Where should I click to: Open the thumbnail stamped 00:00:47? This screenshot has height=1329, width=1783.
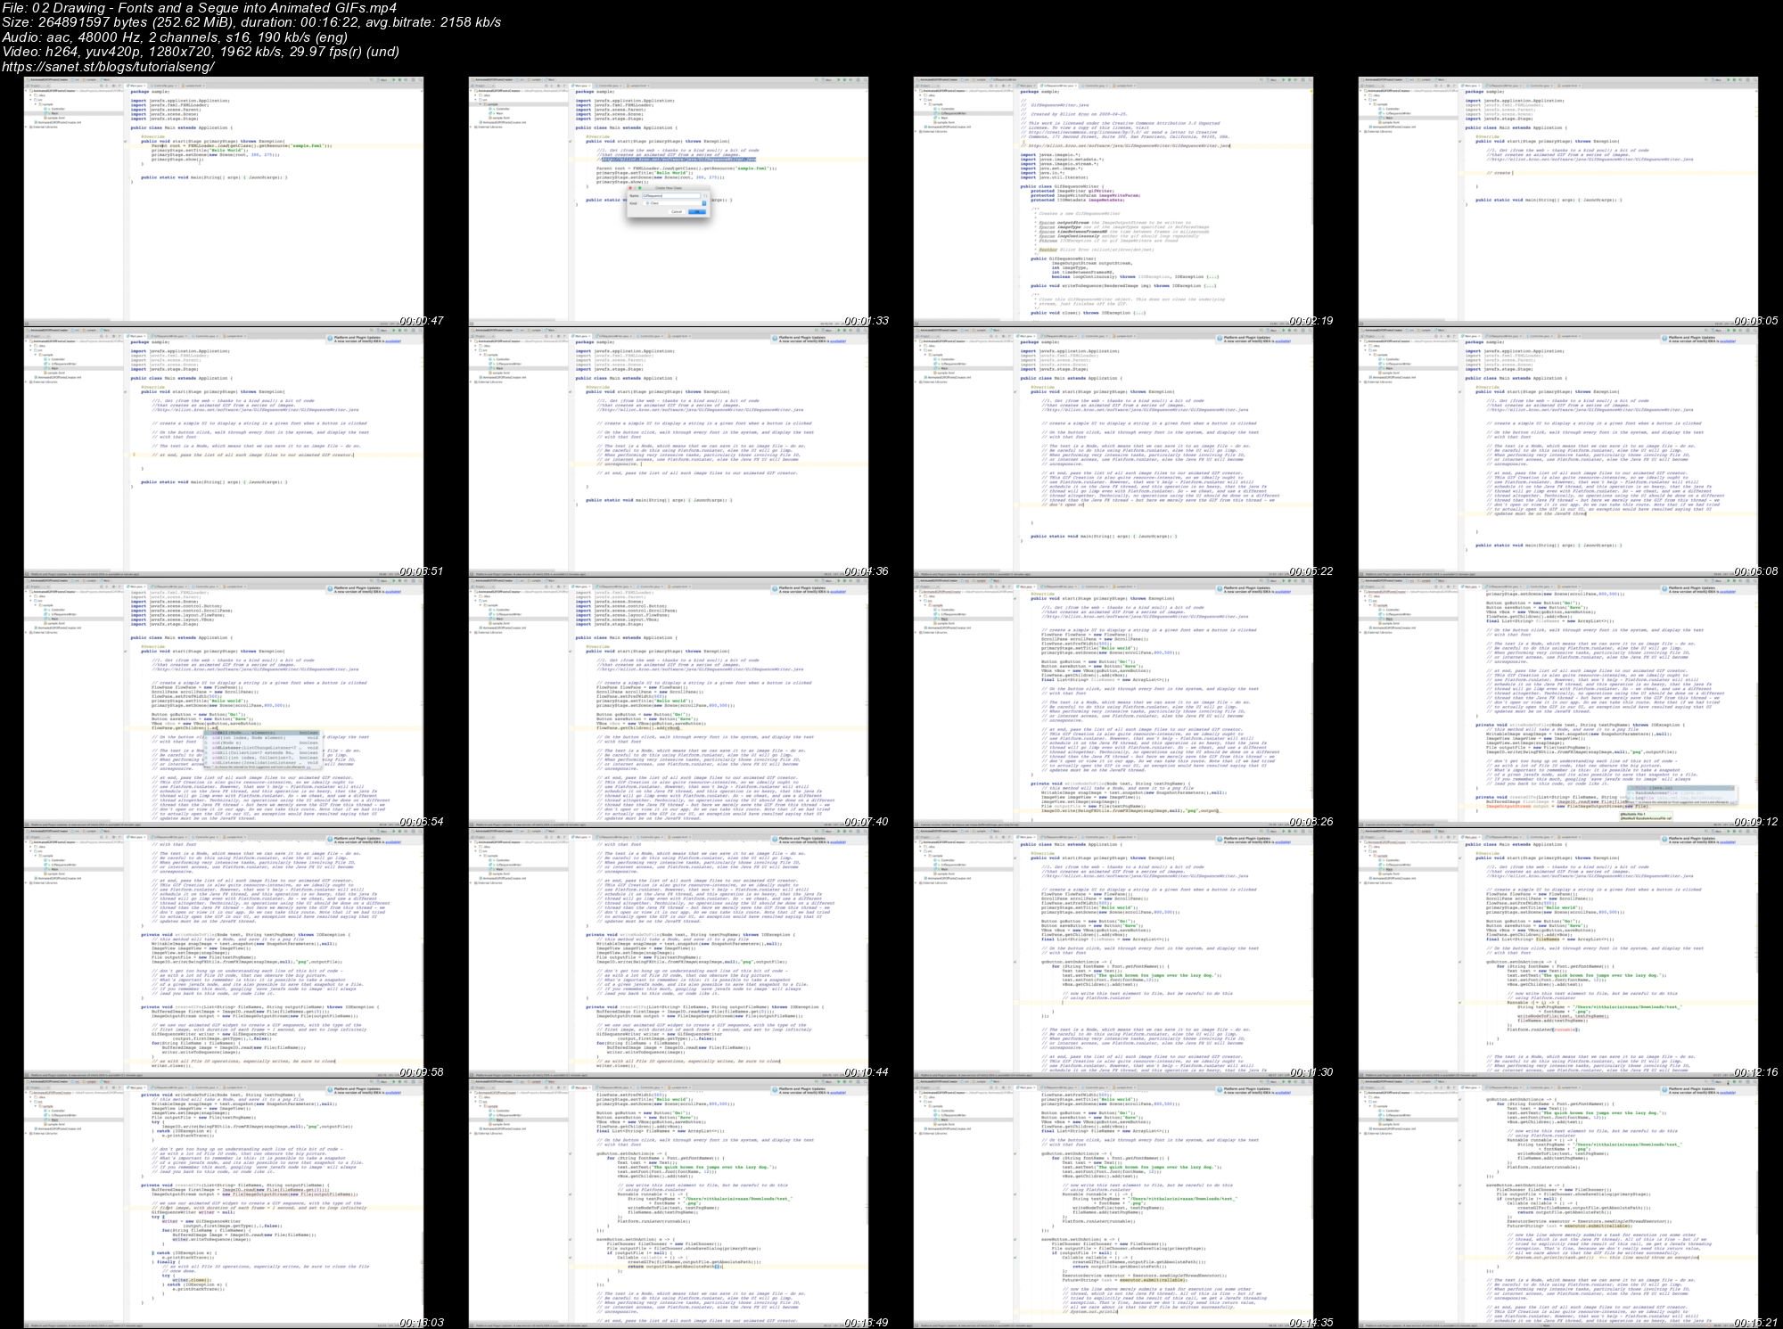224,201
